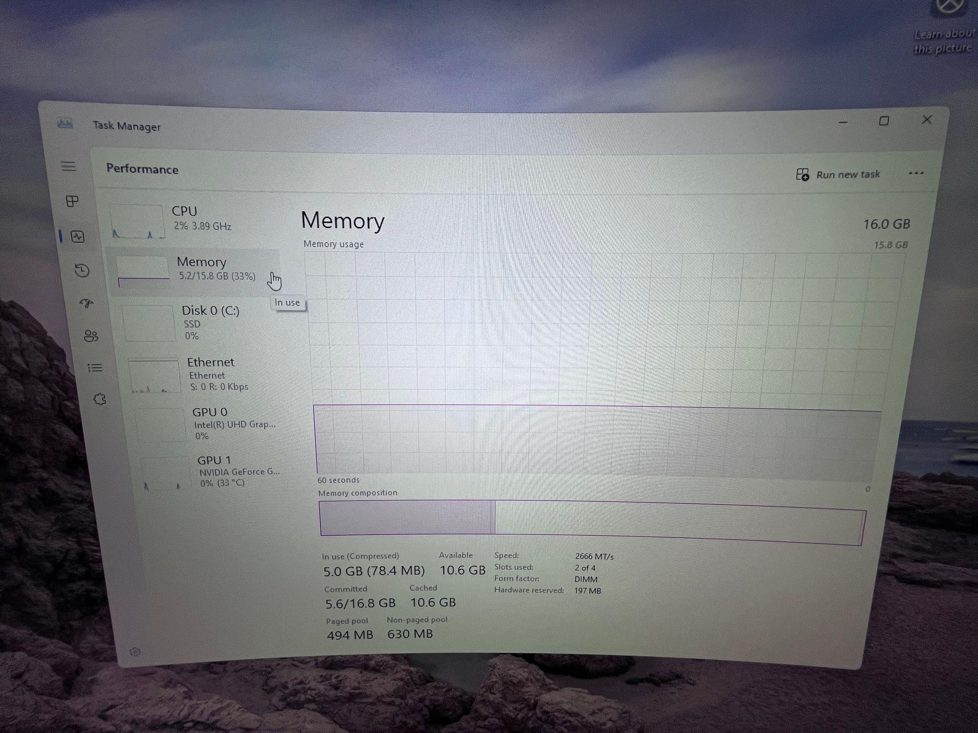
Task: Click the CPU mini usage graph
Action: coord(137,221)
